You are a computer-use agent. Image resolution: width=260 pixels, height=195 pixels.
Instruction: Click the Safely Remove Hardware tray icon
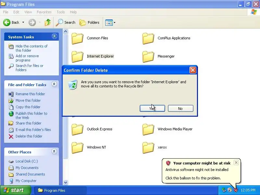[x=224, y=190]
